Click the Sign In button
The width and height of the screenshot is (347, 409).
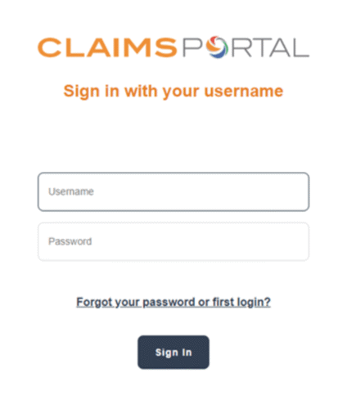pyautogui.click(x=173, y=353)
